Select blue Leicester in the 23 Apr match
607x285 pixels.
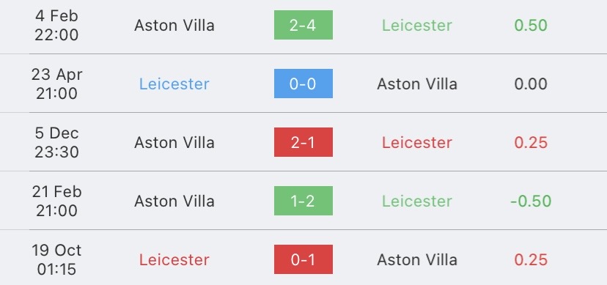[174, 84]
